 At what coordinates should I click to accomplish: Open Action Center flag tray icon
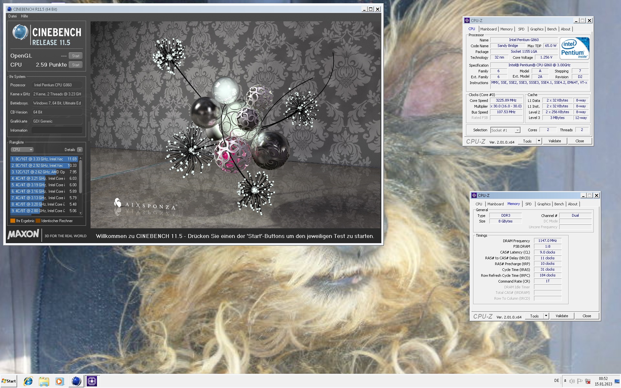coord(580,381)
